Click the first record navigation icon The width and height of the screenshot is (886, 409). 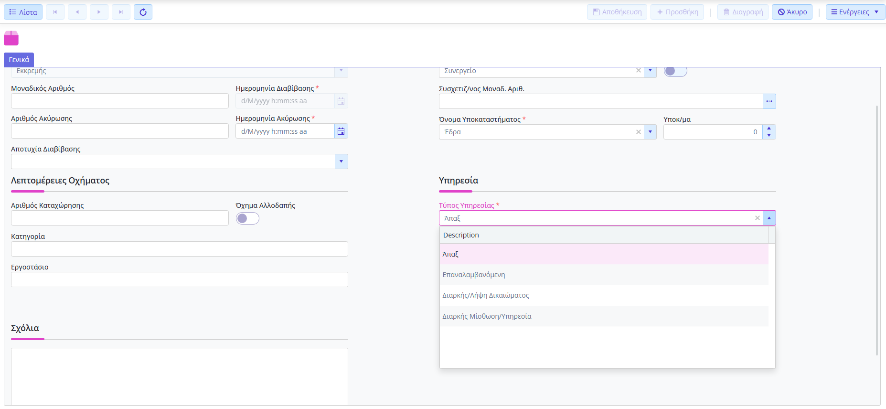pos(55,12)
